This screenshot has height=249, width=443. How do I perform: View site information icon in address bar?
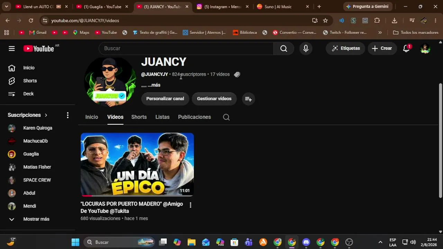45,20
